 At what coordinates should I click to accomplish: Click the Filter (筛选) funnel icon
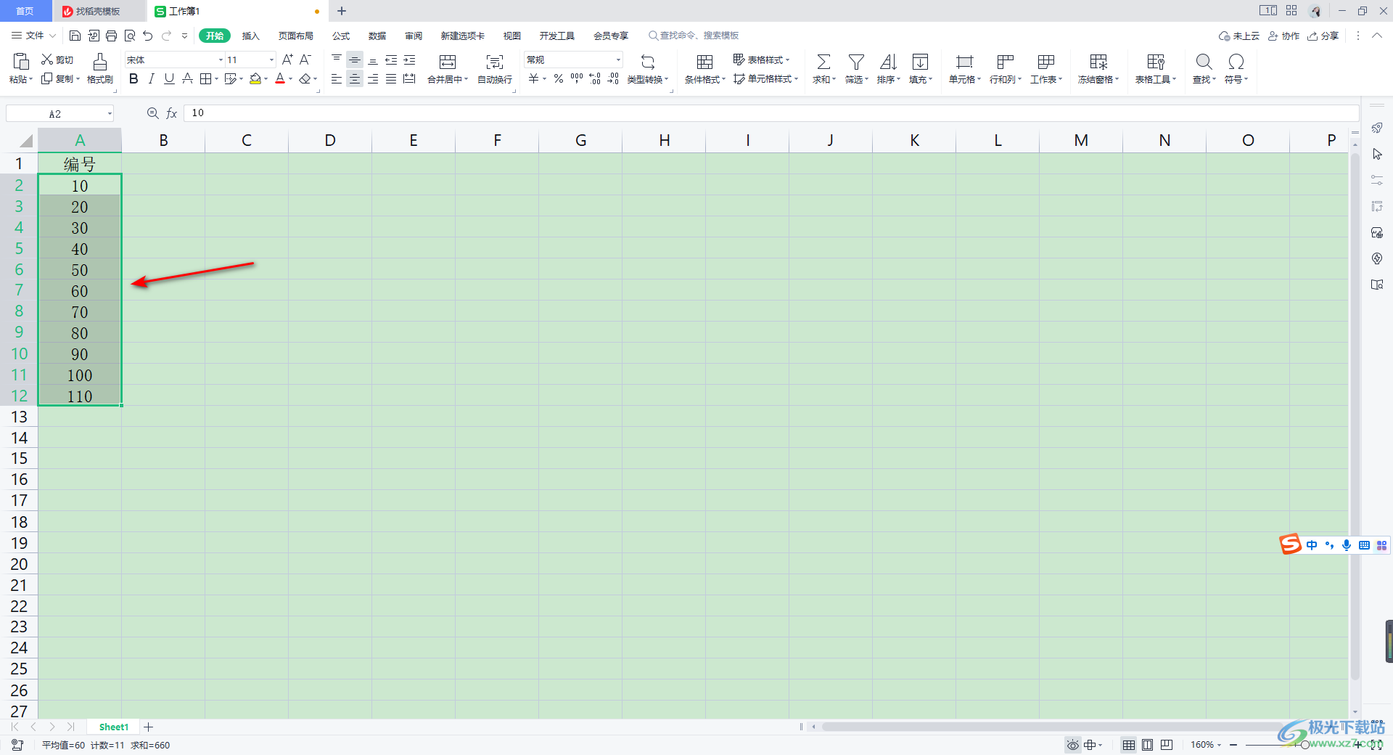pos(856,62)
